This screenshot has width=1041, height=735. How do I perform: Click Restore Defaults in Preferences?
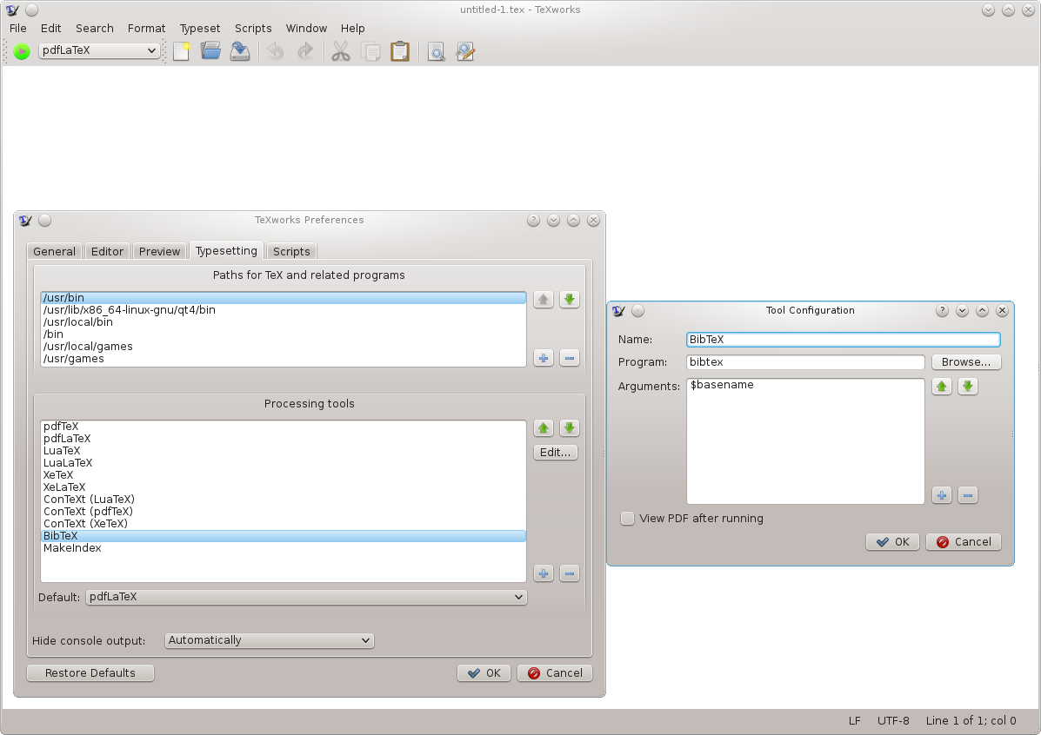click(90, 673)
